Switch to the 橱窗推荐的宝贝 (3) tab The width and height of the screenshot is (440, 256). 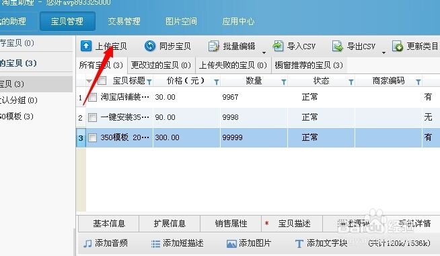pos(309,65)
